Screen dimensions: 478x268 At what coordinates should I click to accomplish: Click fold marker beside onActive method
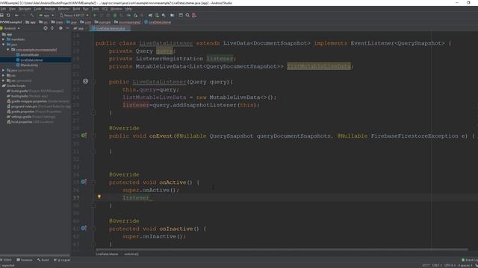point(93,182)
